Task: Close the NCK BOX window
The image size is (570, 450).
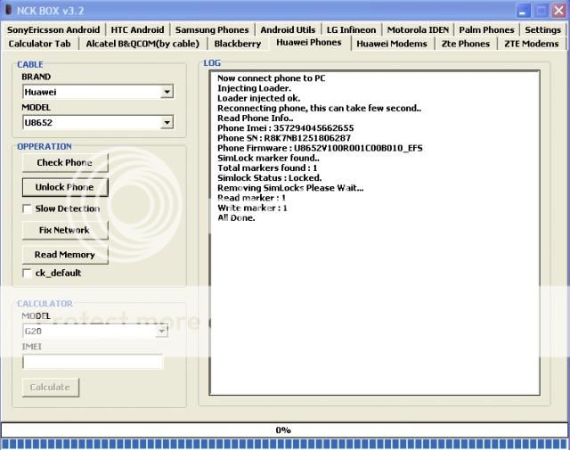Action: pos(558,10)
